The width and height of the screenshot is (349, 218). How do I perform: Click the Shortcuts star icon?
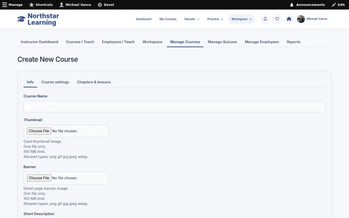pos(31,4)
